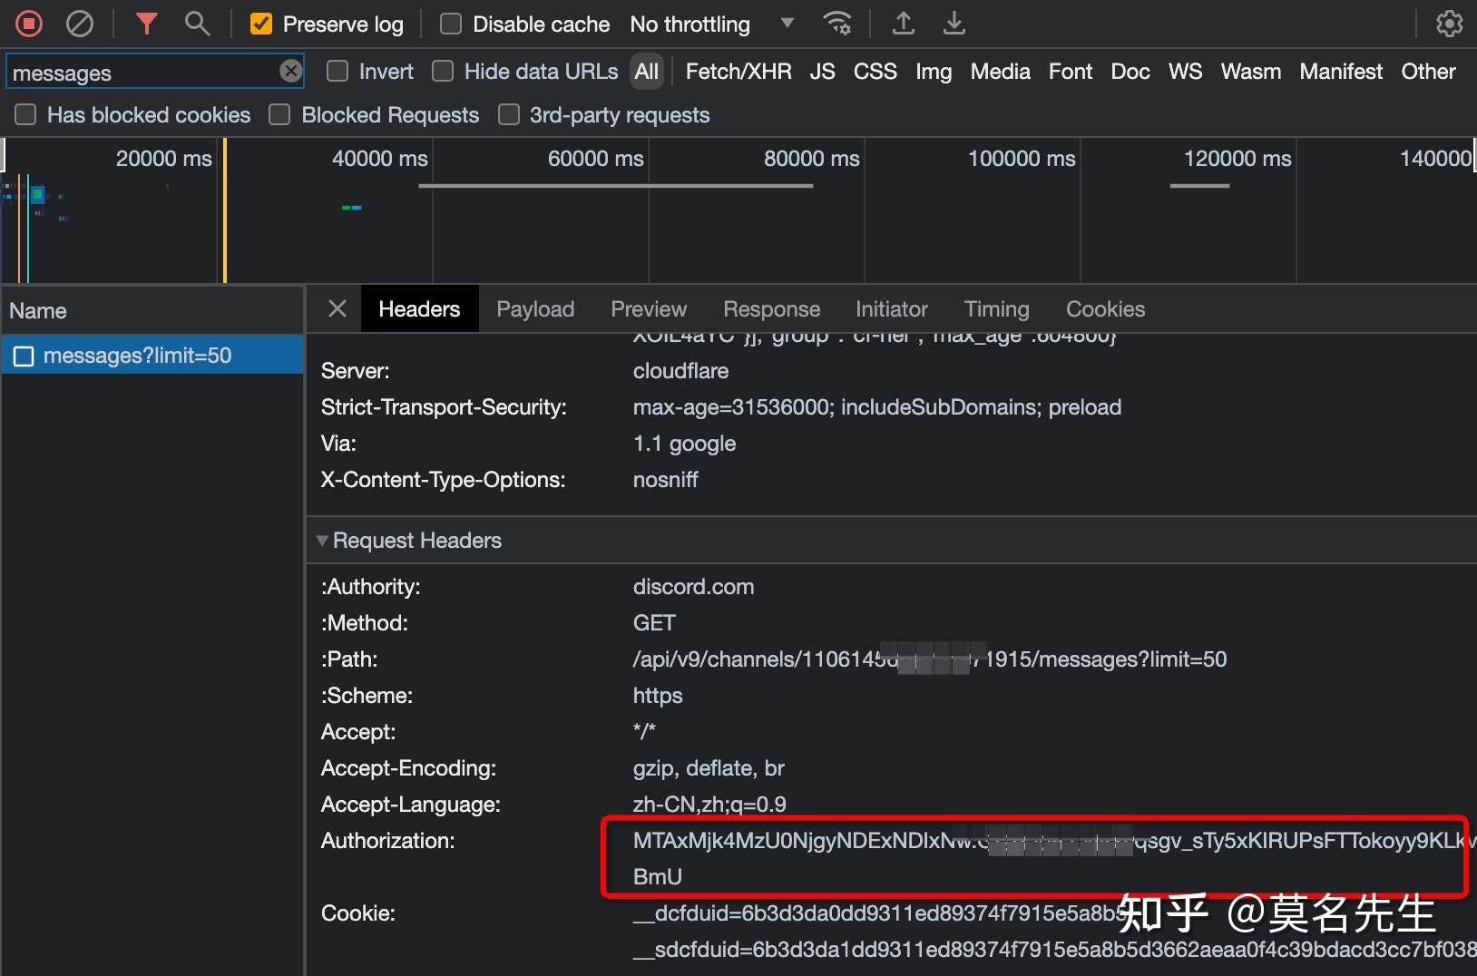1477x976 pixels.
Task: Filter by CSS requests
Action: (x=875, y=71)
